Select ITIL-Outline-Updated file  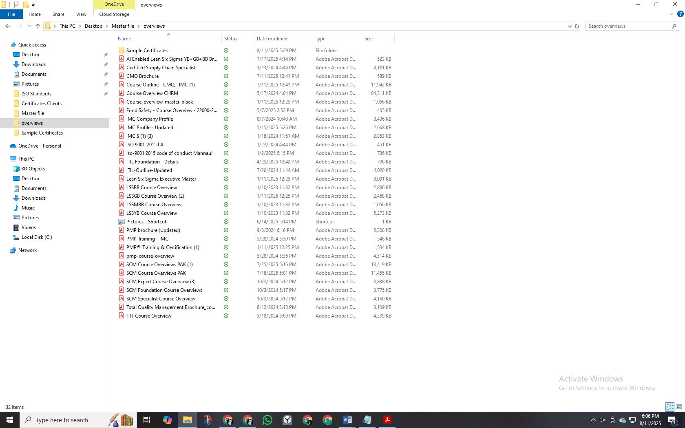[149, 170]
